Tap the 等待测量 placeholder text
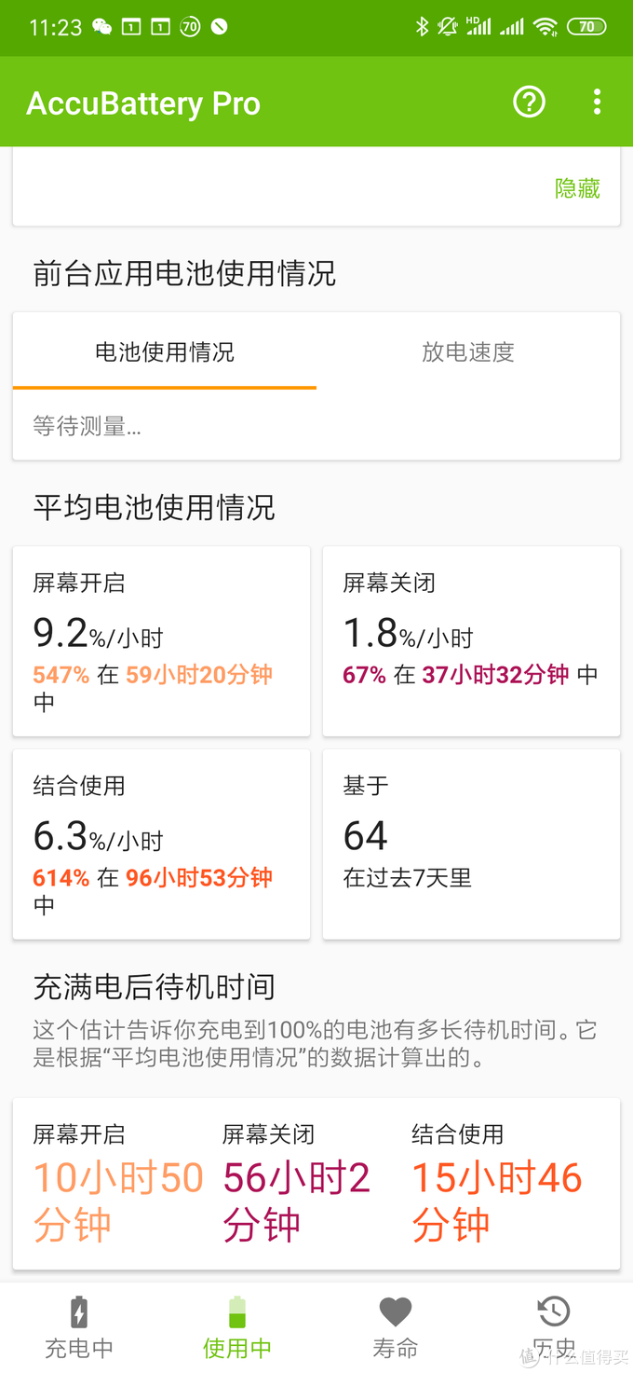 pyautogui.click(x=88, y=427)
